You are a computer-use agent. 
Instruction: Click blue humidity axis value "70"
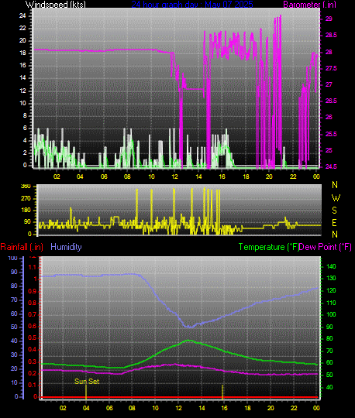[14, 300]
